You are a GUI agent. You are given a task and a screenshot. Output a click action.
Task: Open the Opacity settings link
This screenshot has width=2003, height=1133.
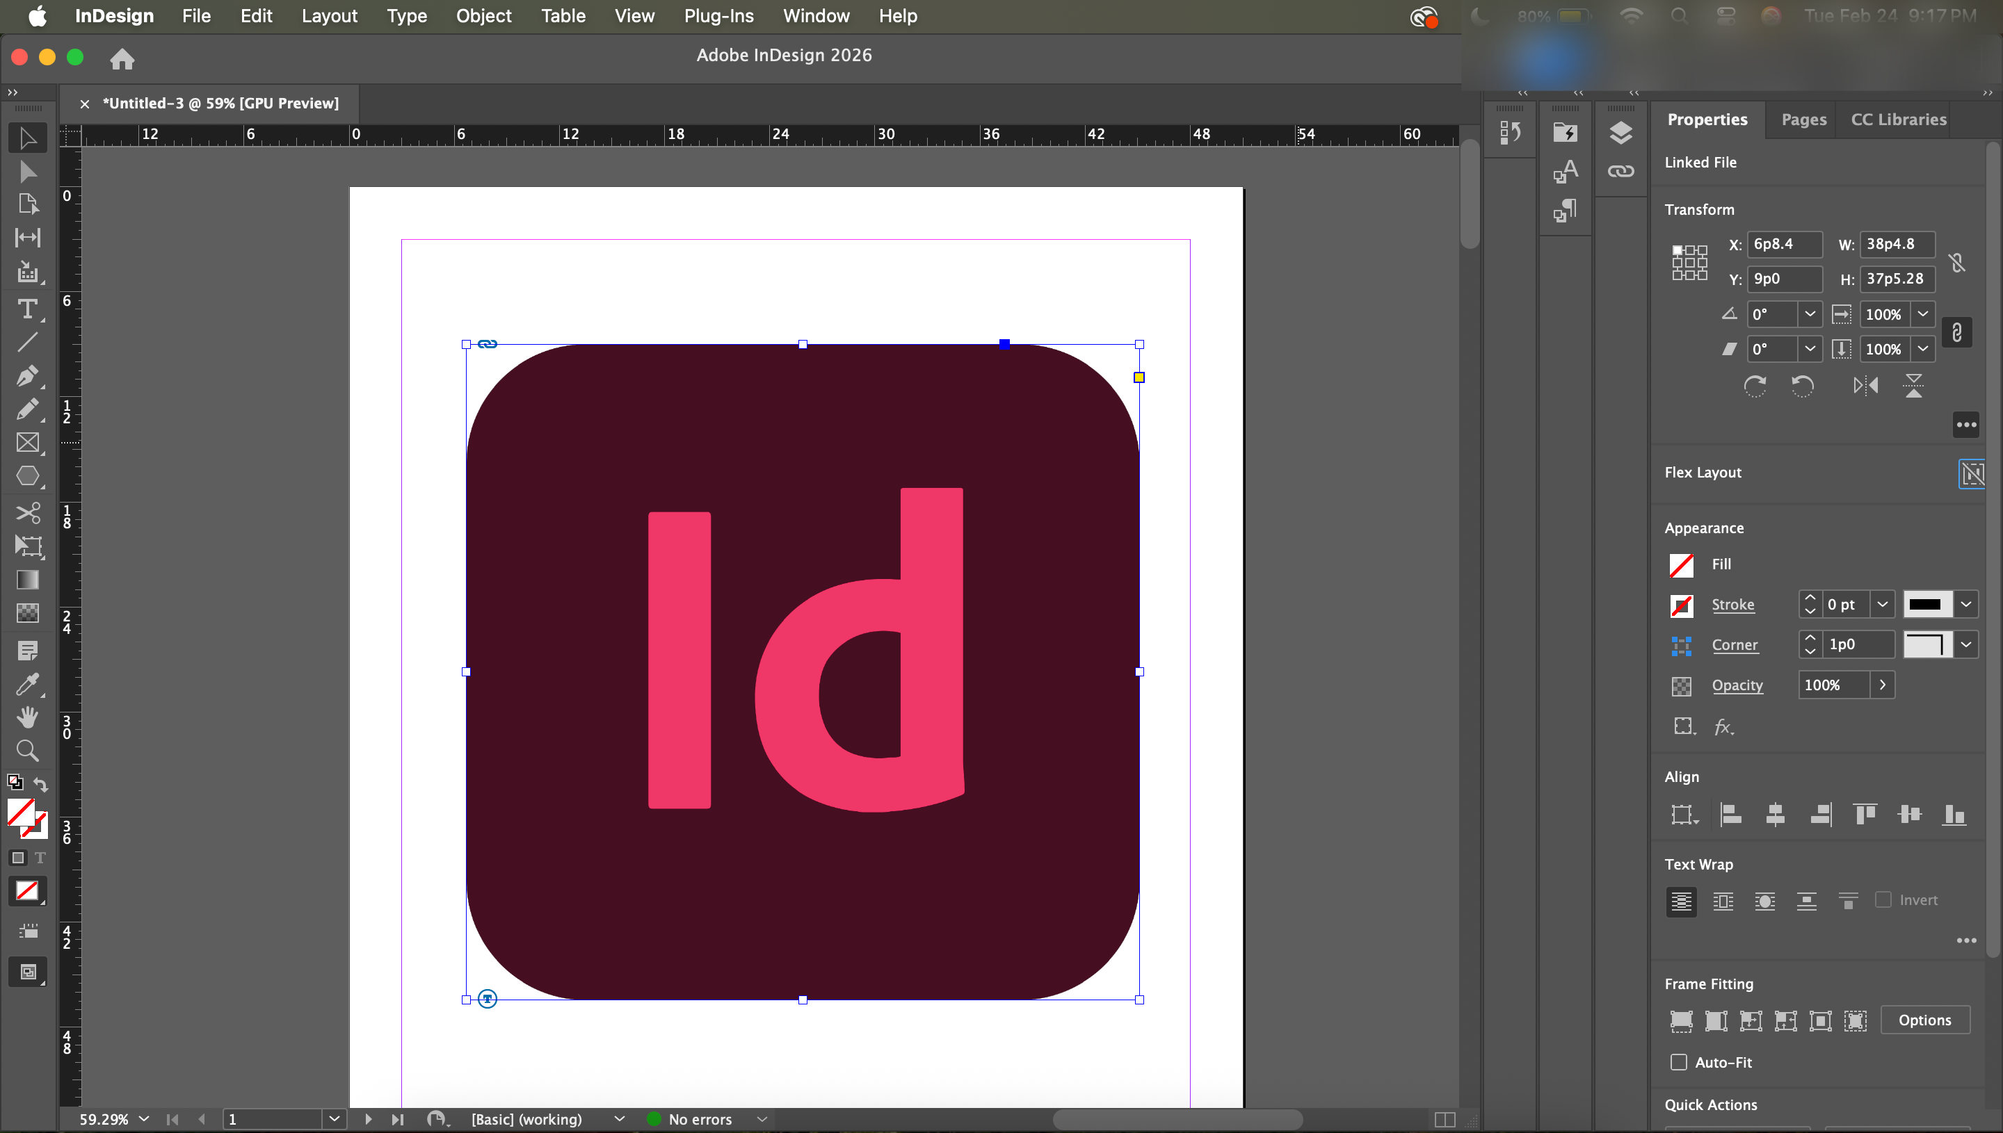pos(1737,685)
